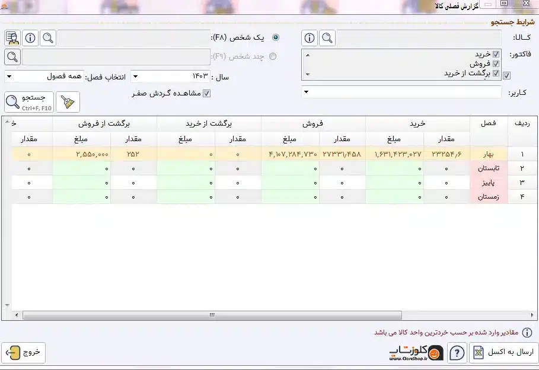The width and height of the screenshot is (539, 370).
Task: Click the ردیف column header
Action: click(522, 123)
